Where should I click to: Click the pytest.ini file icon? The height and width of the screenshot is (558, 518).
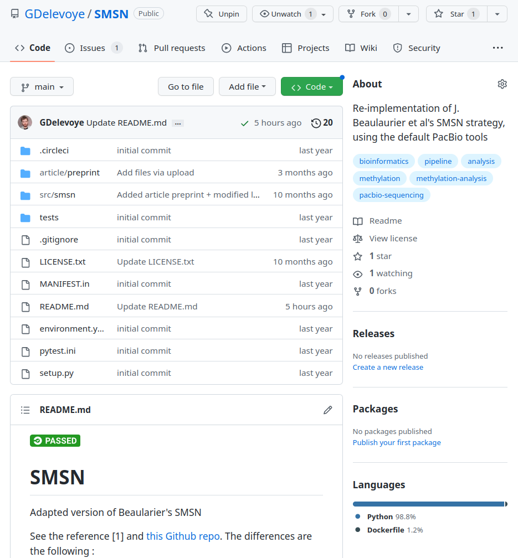click(x=25, y=352)
